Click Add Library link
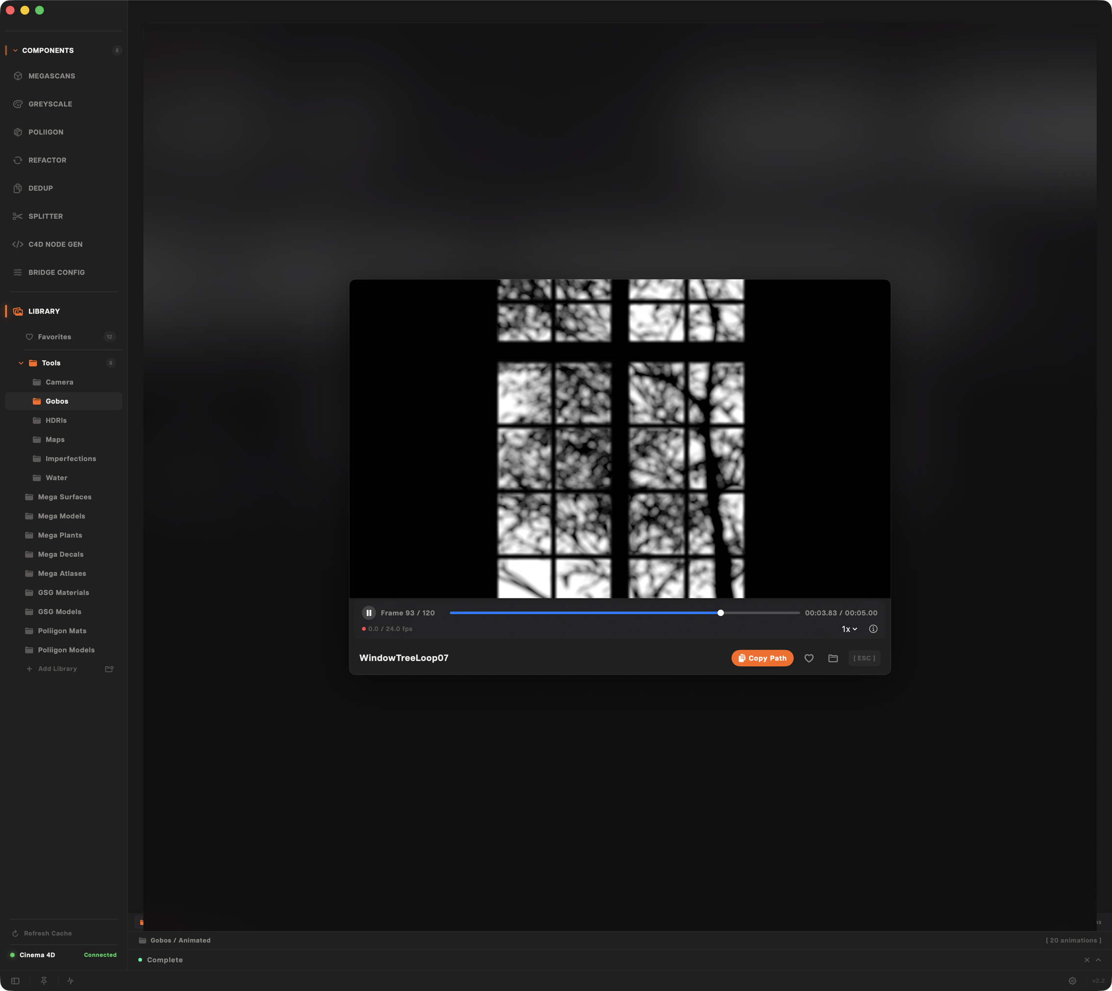The width and height of the screenshot is (1112, 991). point(57,669)
